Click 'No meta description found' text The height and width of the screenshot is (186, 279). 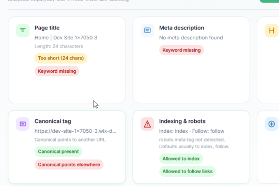pos(191,38)
